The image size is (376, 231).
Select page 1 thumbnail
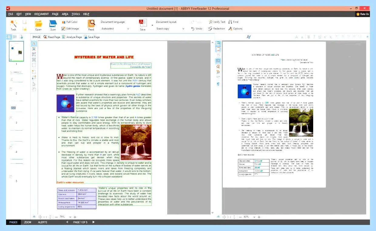[x=17, y=51]
